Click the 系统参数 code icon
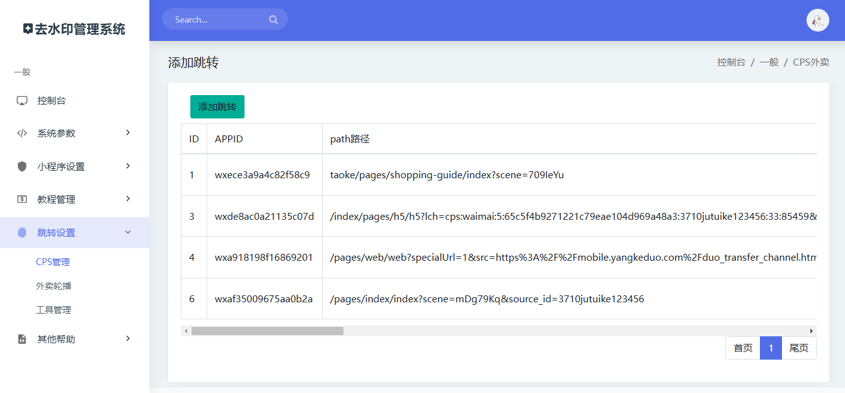 22,134
